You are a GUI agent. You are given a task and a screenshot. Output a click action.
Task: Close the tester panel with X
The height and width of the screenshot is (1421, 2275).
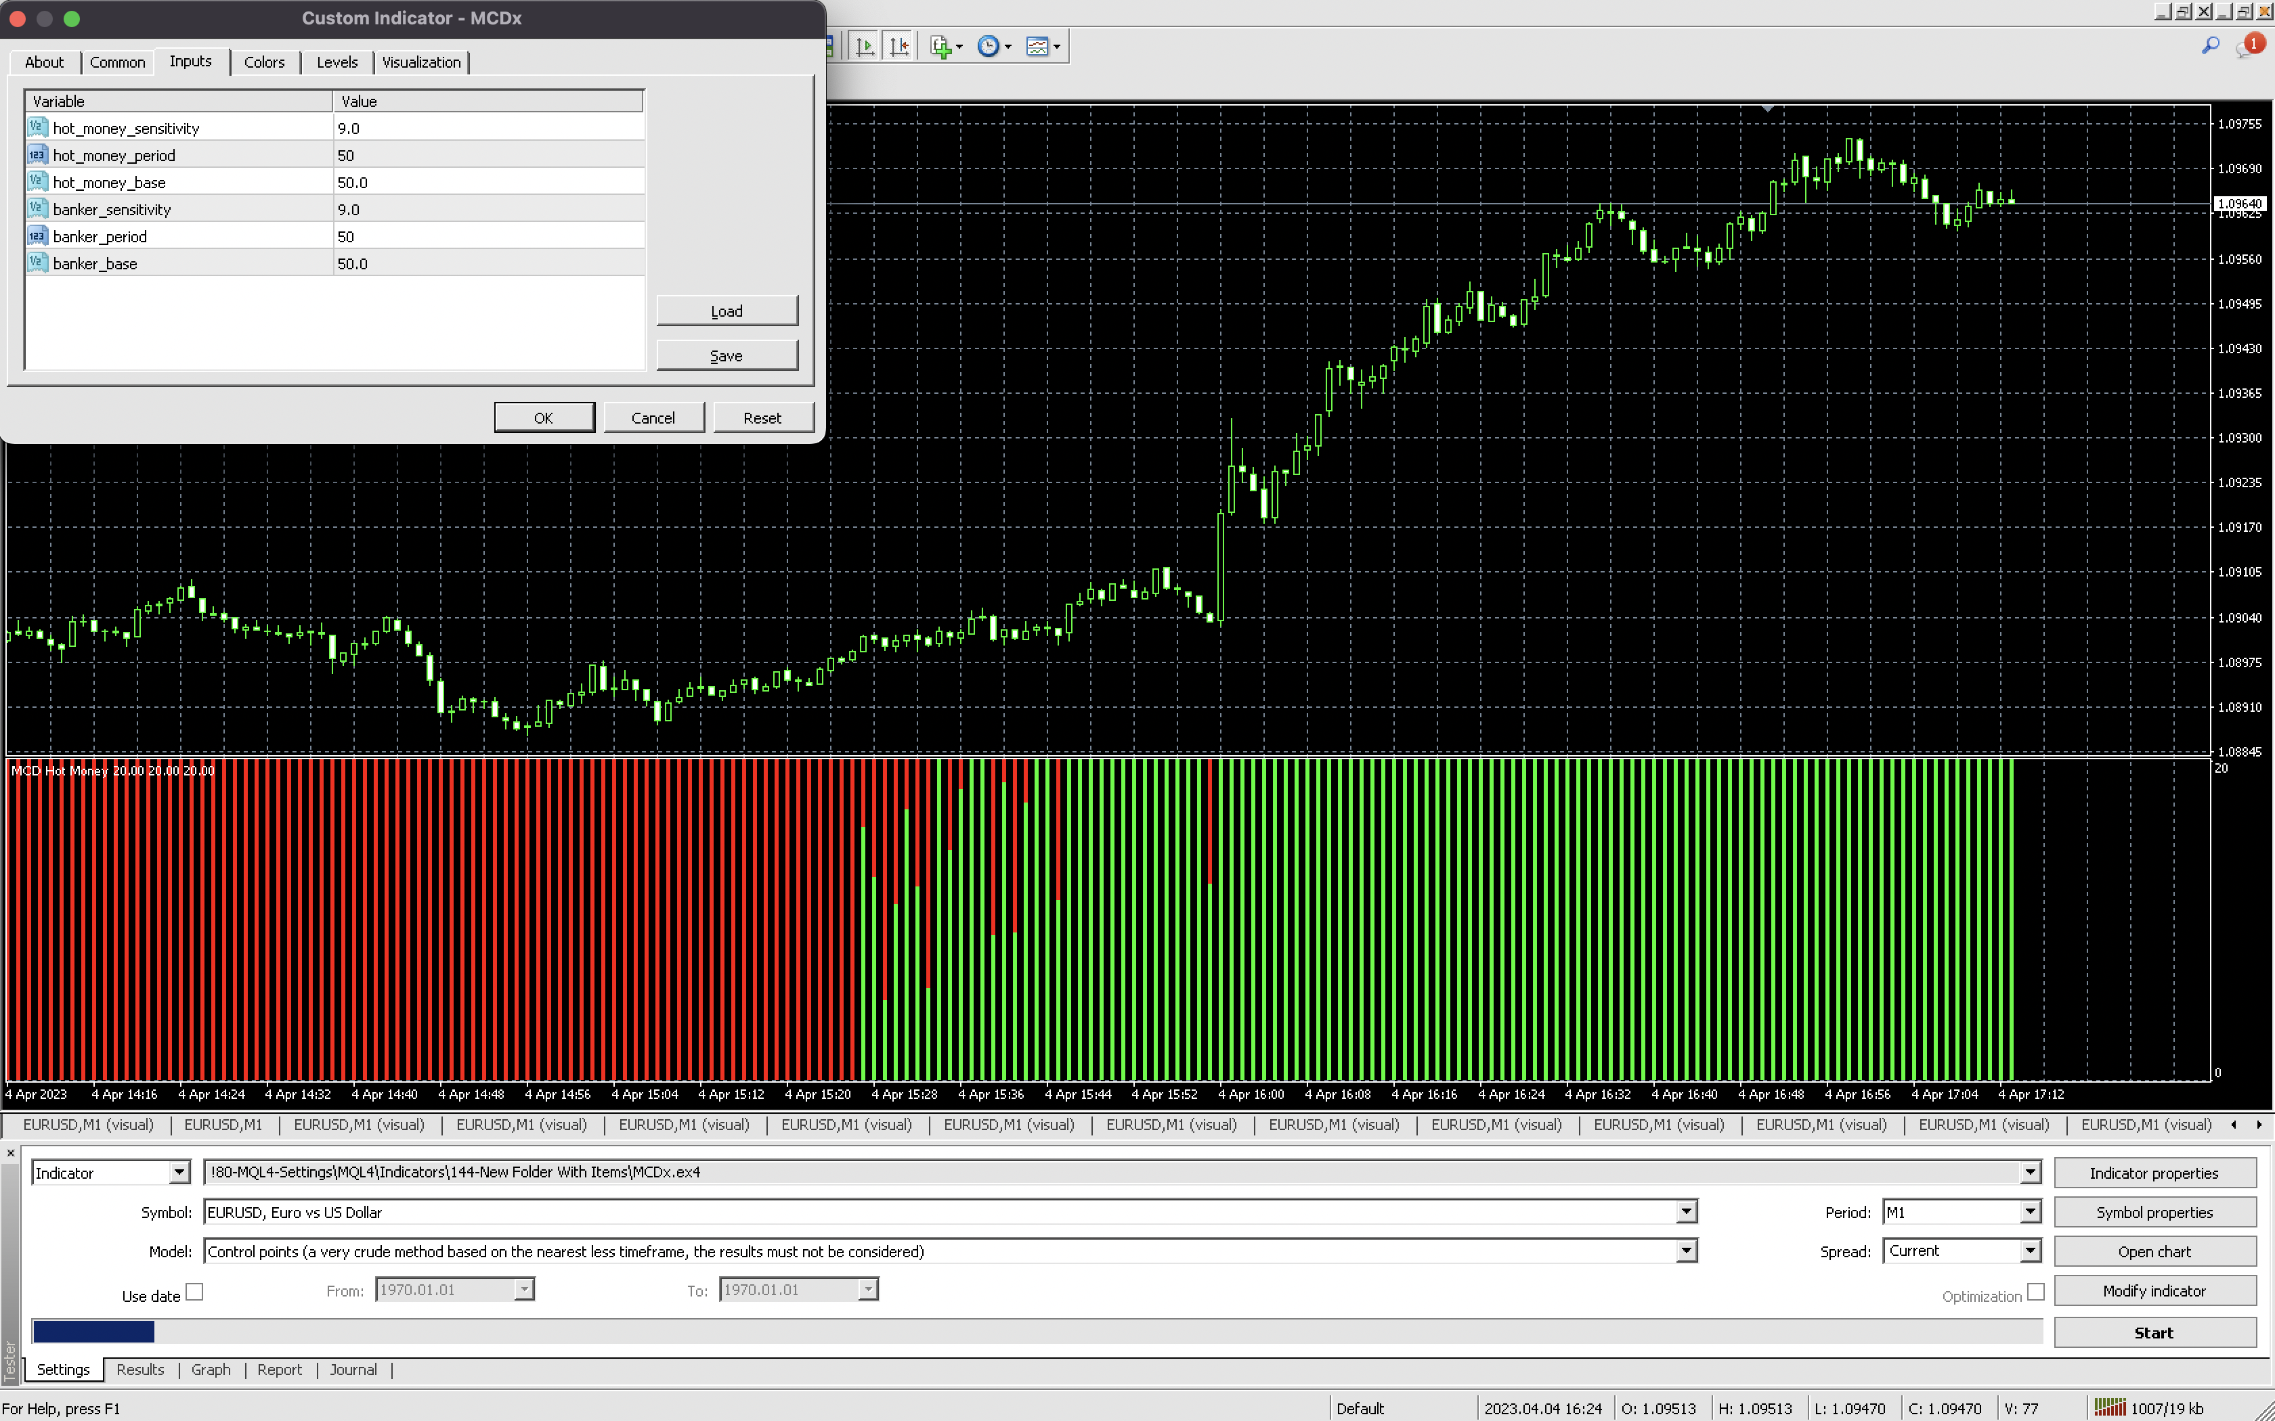(x=10, y=1152)
